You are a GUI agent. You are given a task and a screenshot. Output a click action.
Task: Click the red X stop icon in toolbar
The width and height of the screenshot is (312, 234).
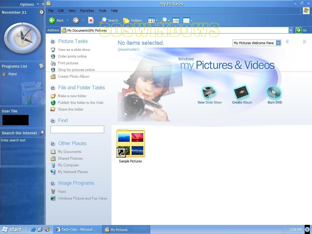click(x=91, y=20)
